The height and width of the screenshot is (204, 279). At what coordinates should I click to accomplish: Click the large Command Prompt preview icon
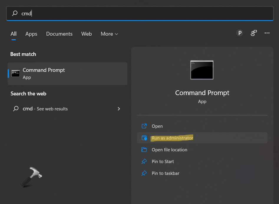(x=202, y=70)
